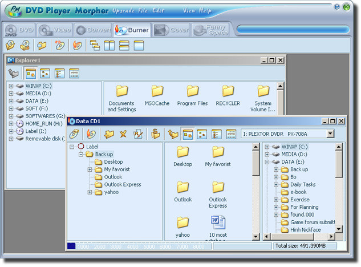Click the disc capacity usage bar

(x=139, y=246)
